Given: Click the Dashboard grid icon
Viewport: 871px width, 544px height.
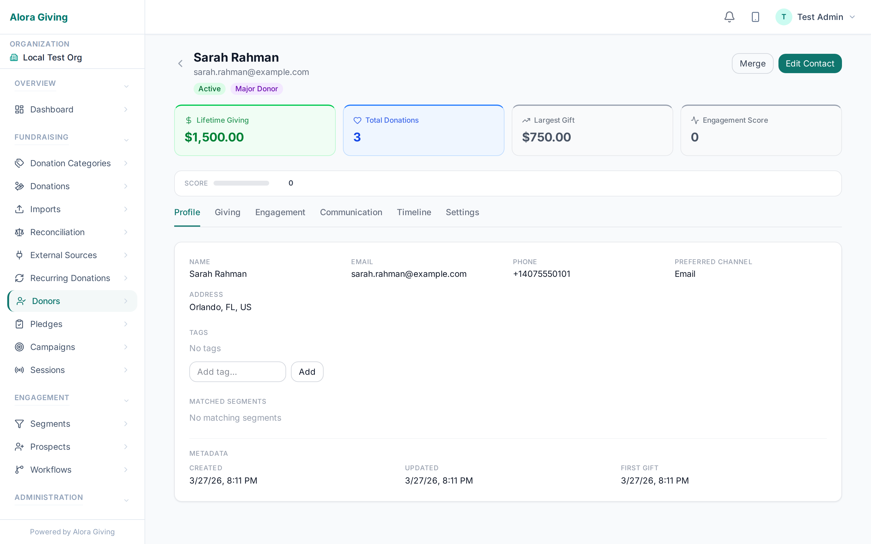Looking at the screenshot, I should pyautogui.click(x=19, y=109).
